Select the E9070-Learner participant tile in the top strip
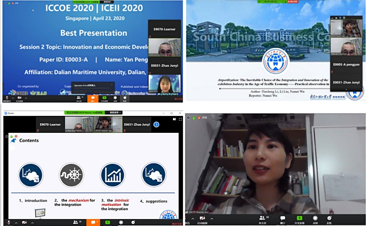The height and width of the screenshot is (226, 366). 50,124
